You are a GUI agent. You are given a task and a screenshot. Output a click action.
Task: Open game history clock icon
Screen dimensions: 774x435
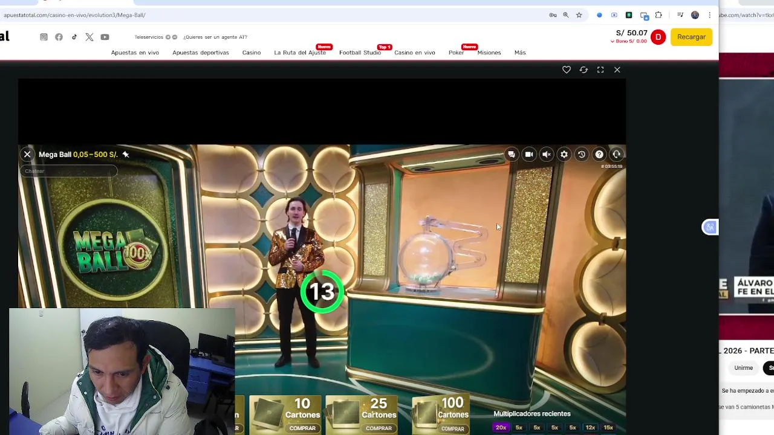pyautogui.click(x=582, y=154)
